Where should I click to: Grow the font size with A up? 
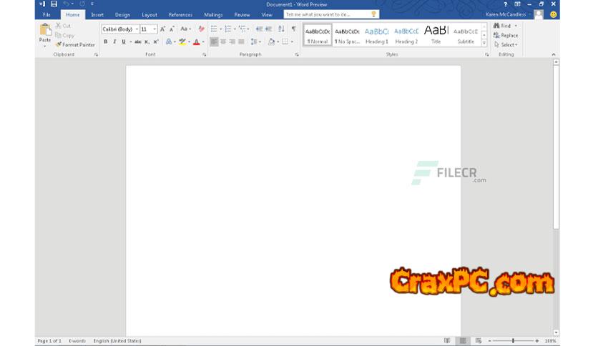pyautogui.click(x=163, y=29)
